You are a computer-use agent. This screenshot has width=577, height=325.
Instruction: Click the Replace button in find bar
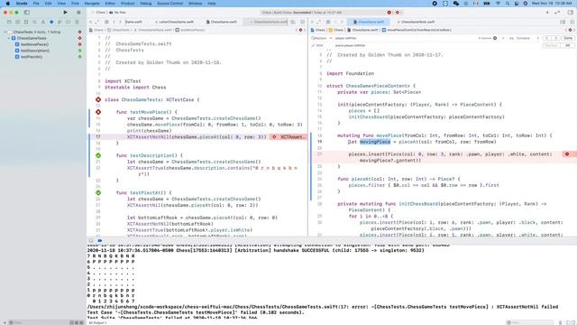point(551,45)
